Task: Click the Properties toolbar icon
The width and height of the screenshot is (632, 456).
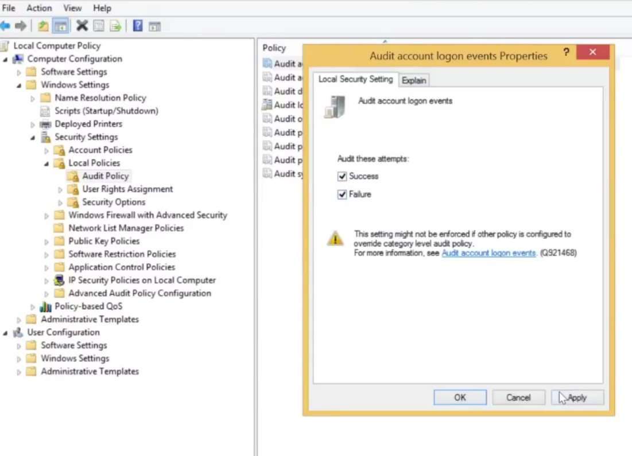Action: pos(99,26)
